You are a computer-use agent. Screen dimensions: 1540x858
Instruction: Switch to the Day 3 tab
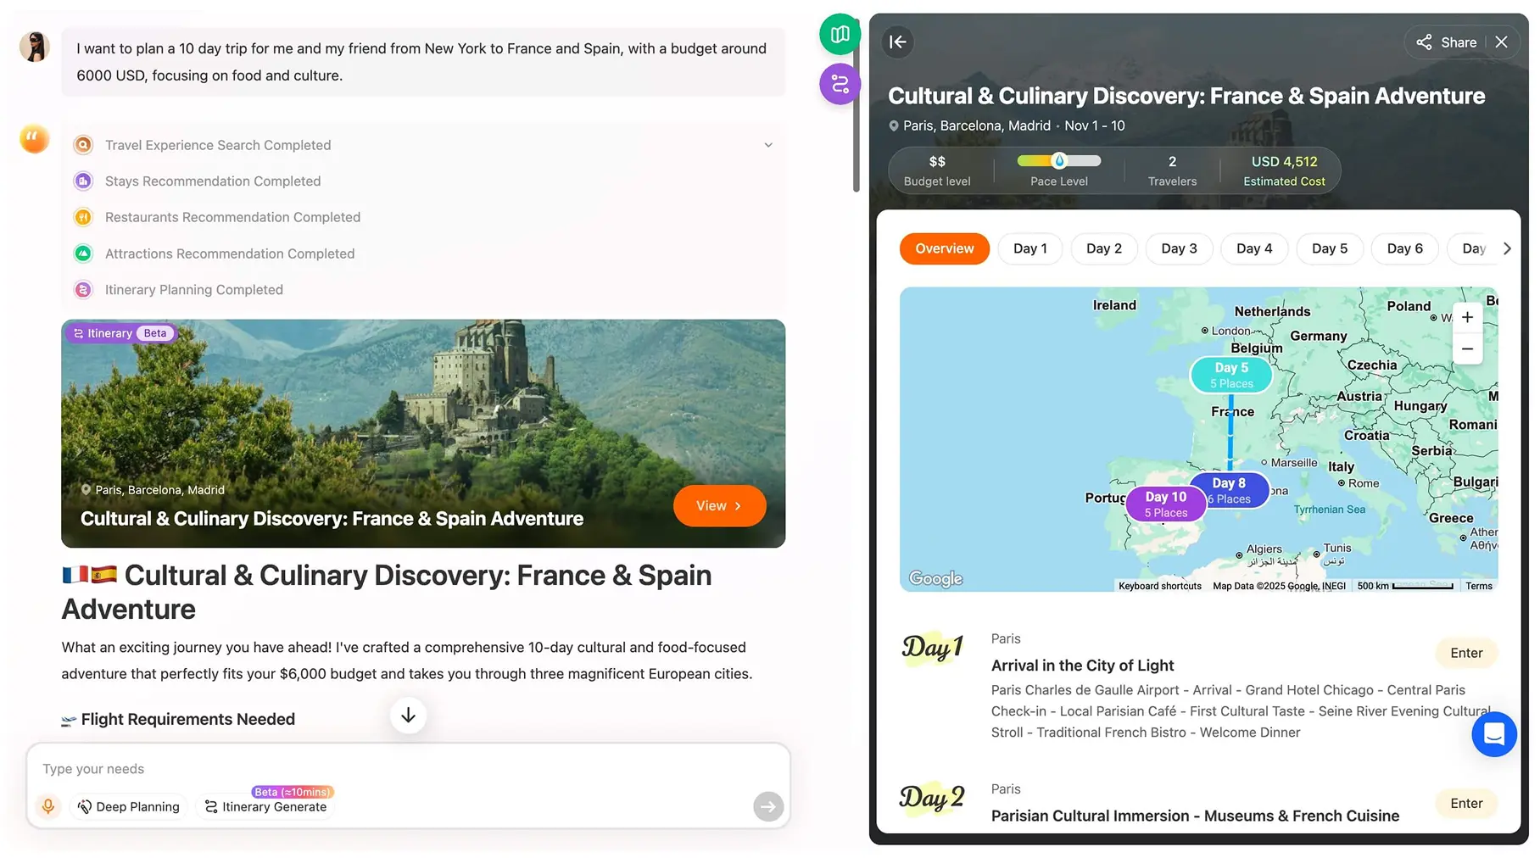coord(1179,248)
